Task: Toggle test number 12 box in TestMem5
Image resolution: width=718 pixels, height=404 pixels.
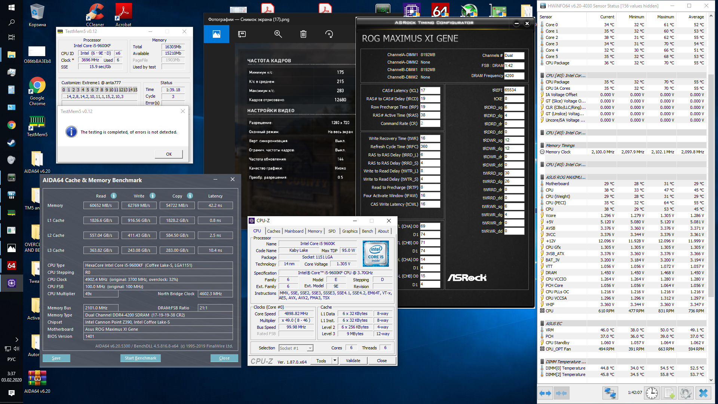Action: 121,90
